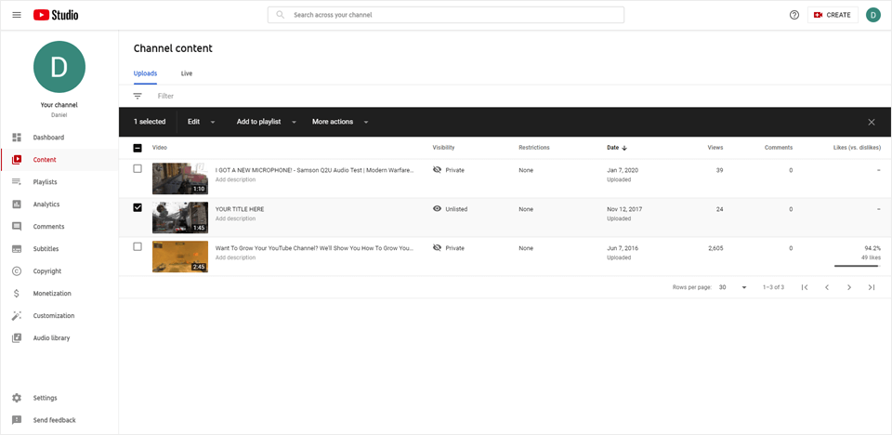Click the Unlisted eye icon
Viewport: 892px width, 435px height.
437,209
